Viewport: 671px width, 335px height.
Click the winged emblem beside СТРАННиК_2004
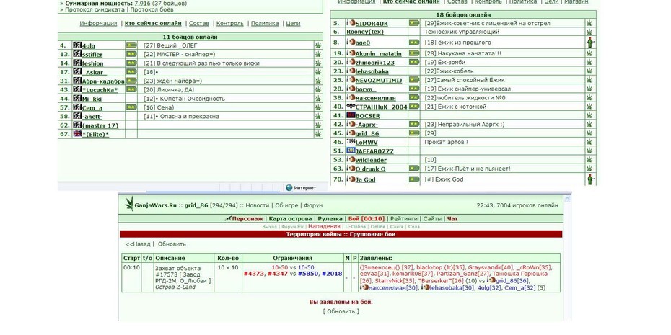[351, 107]
